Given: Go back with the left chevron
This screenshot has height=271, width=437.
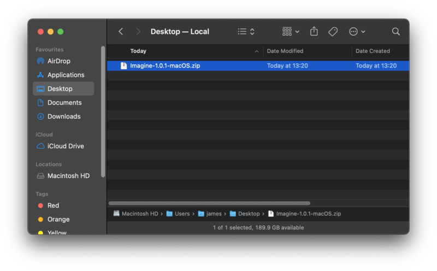Looking at the screenshot, I should (x=121, y=32).
